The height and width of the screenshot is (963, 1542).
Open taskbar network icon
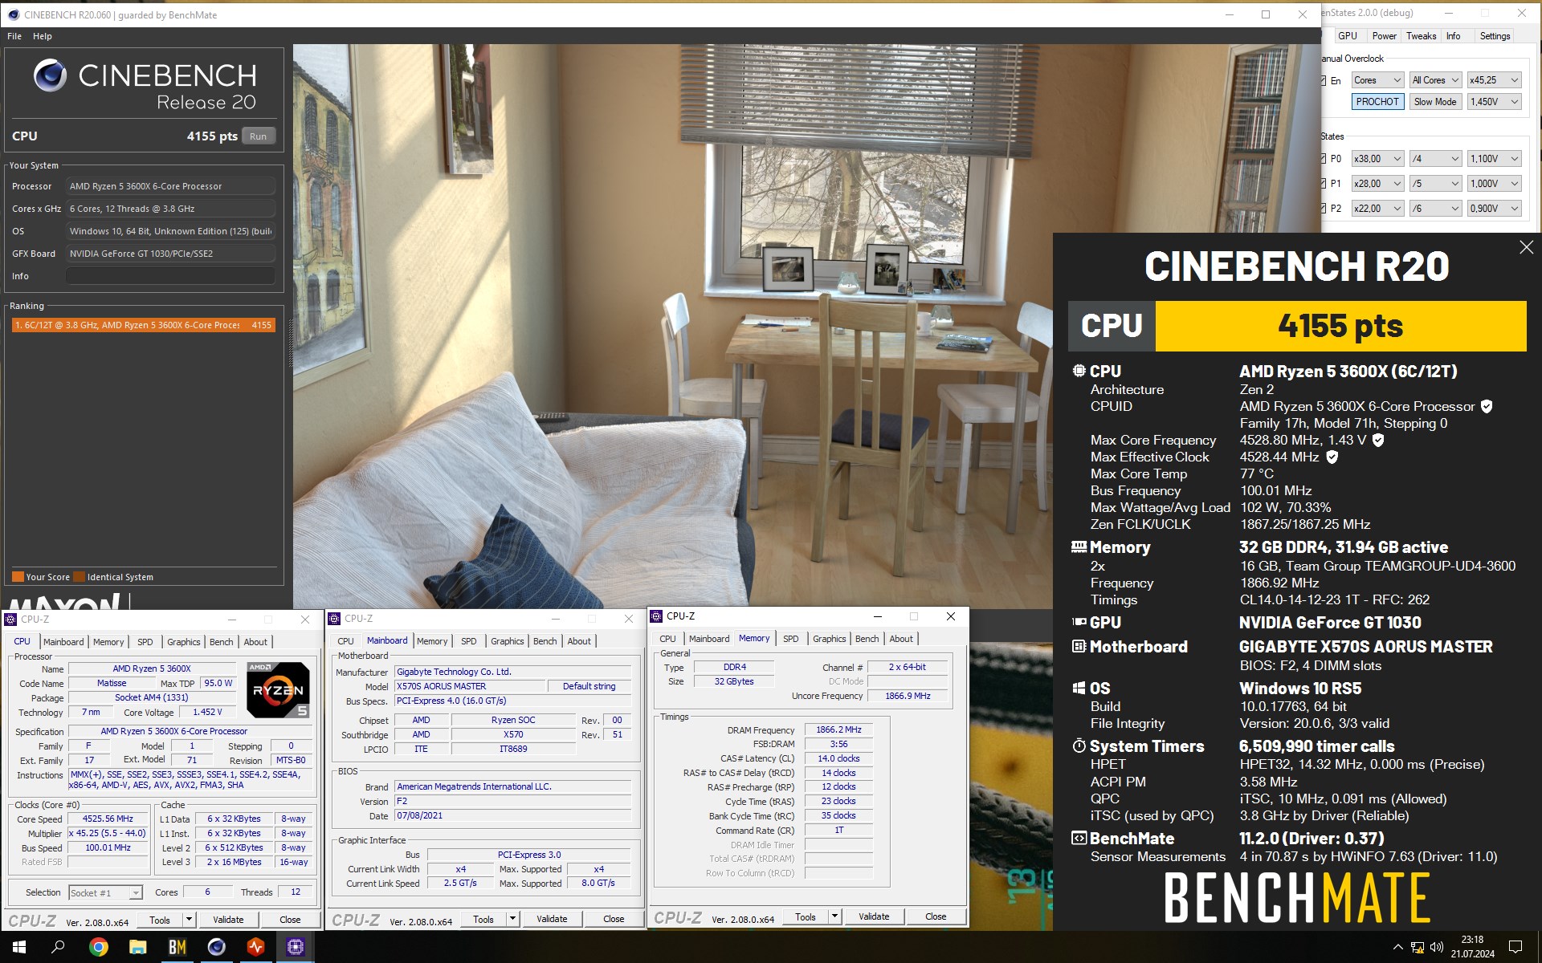point(1418,947)
